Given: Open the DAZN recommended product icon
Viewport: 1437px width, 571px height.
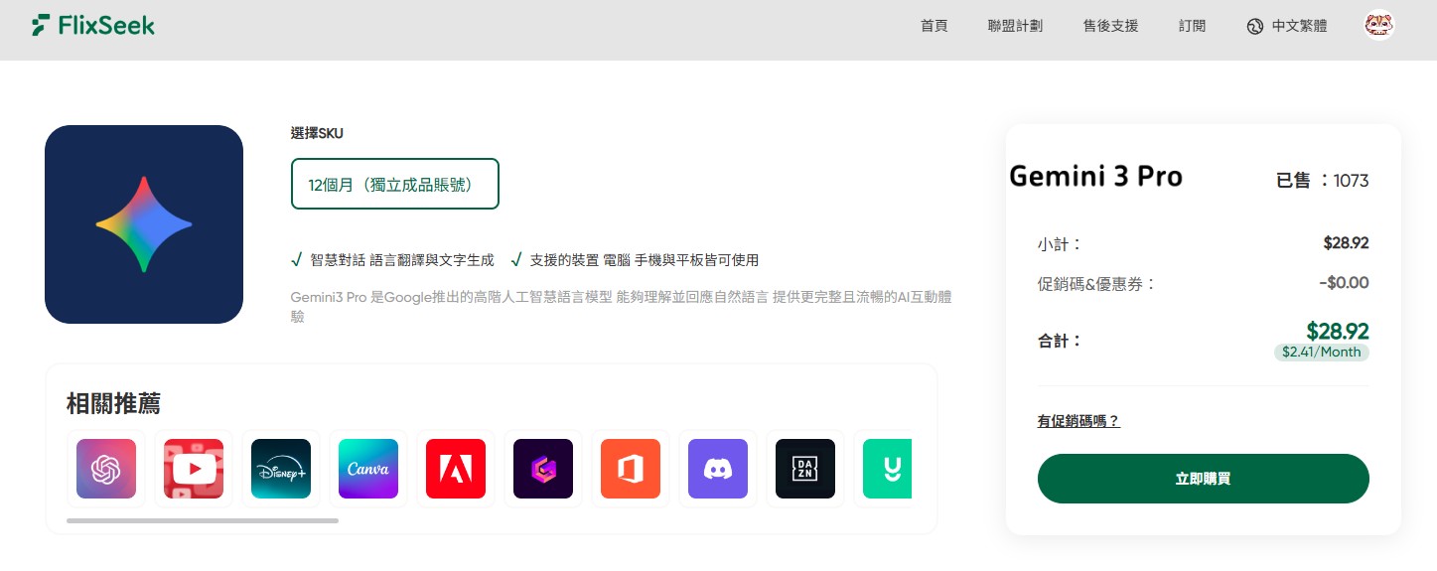Looking at the screenshot, I should click(805, 469).
